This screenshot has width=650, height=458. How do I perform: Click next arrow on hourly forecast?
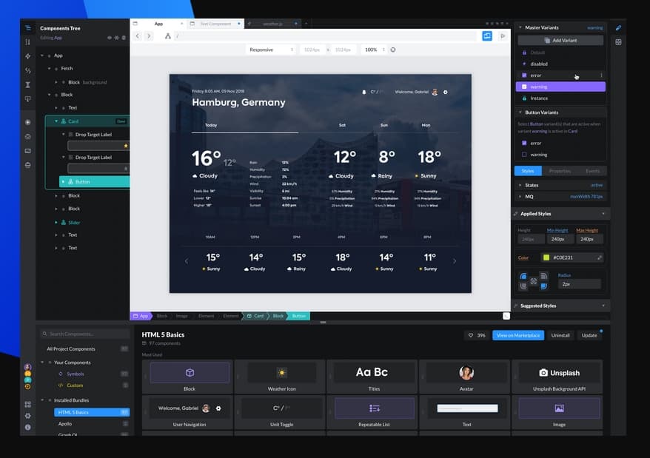455,261
